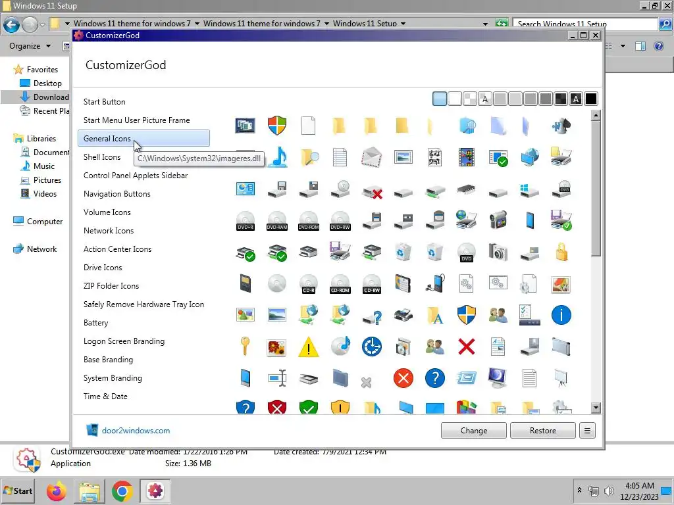Click the Restore button
The height and width of the screenshot is (505, 674).
pos(542,430)
